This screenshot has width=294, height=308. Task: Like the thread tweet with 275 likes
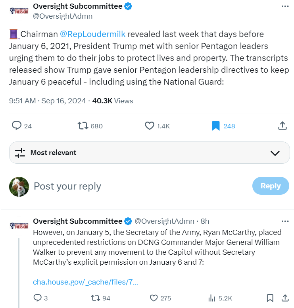[154, 298]
